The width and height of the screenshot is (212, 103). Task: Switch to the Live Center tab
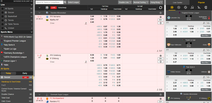178,3
